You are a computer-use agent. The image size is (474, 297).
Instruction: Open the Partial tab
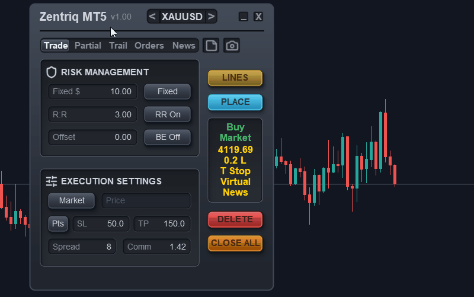coord(88,46)
